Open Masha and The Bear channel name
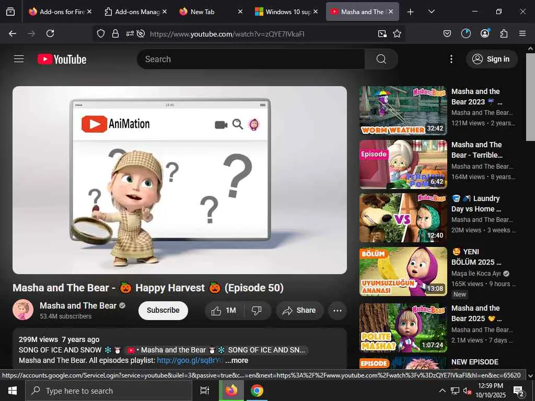Image resolution: width=535 pixels, height=401 pixels. [78, 305]
